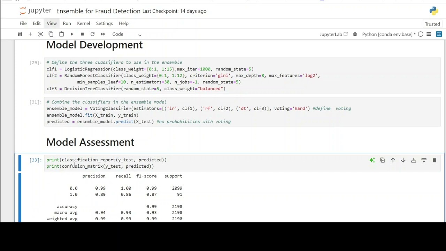Cut the selected cell with the scissors icon
This screenshot has width=446, height=251.
click(41, 34)
